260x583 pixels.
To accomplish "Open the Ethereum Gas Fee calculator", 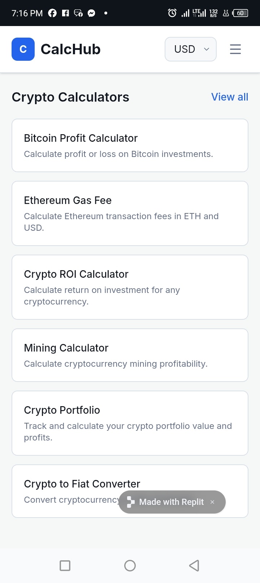I will pyautogui.click(x=130, y=213).
